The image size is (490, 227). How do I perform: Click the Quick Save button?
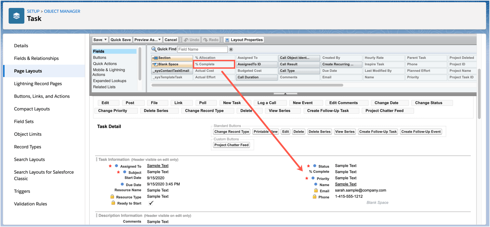(120, 39)
